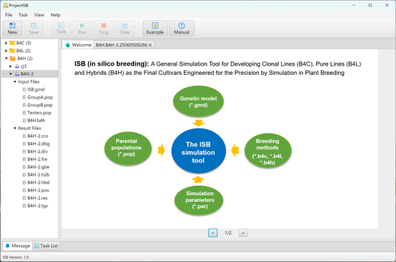
Task: Select the B4H-2.dbg result file
Action: pos(39,143)
